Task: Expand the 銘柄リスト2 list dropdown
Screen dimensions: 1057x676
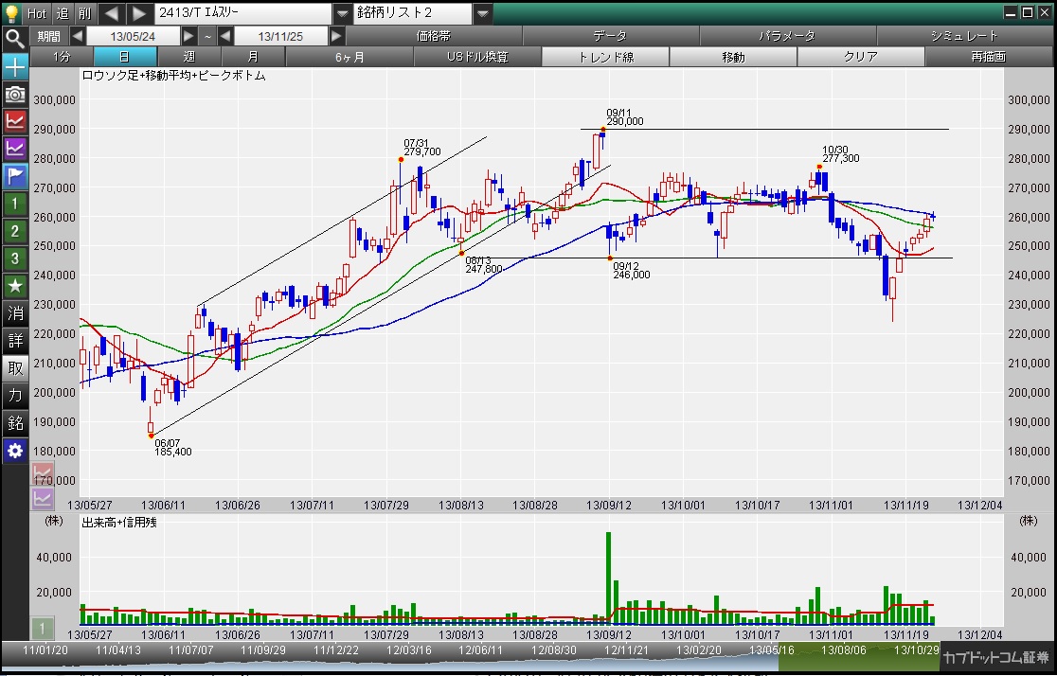Action: (482, 13)
